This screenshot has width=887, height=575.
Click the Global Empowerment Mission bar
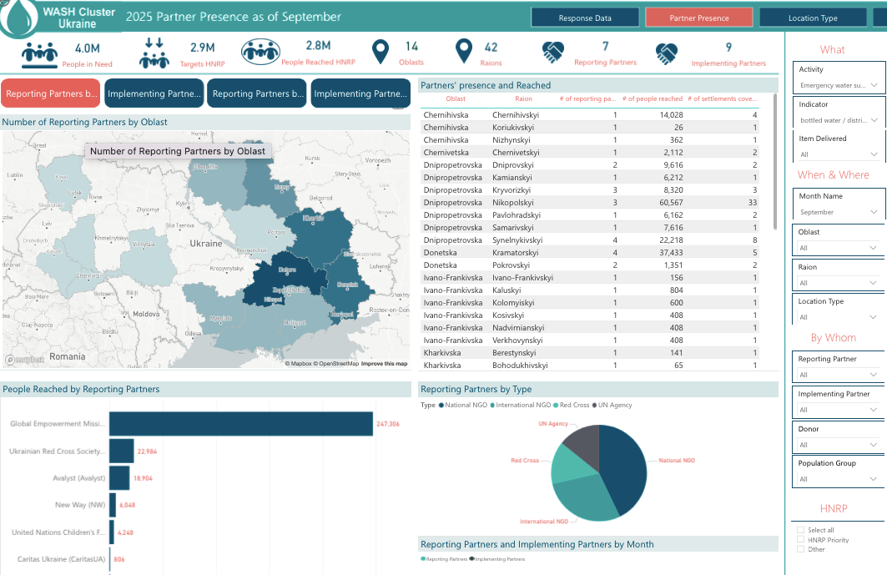pos(241,424)
